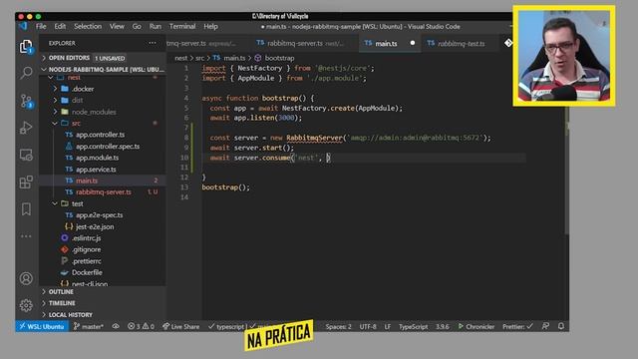
Task: Open rabbitmq-server.ts in explorer tree
Action: click(x=104, y=191)
